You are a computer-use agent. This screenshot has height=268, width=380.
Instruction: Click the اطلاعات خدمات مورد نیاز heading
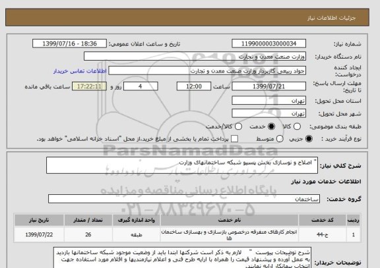point(326,182)
